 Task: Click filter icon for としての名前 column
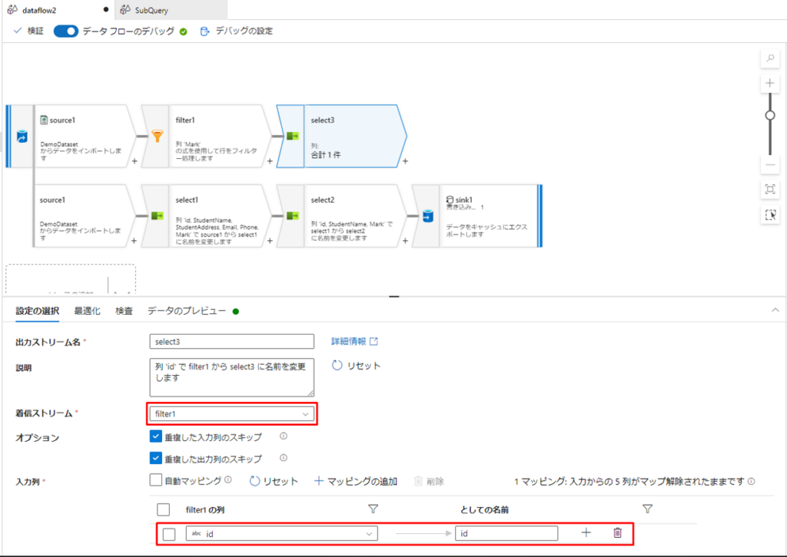(647, 509)
